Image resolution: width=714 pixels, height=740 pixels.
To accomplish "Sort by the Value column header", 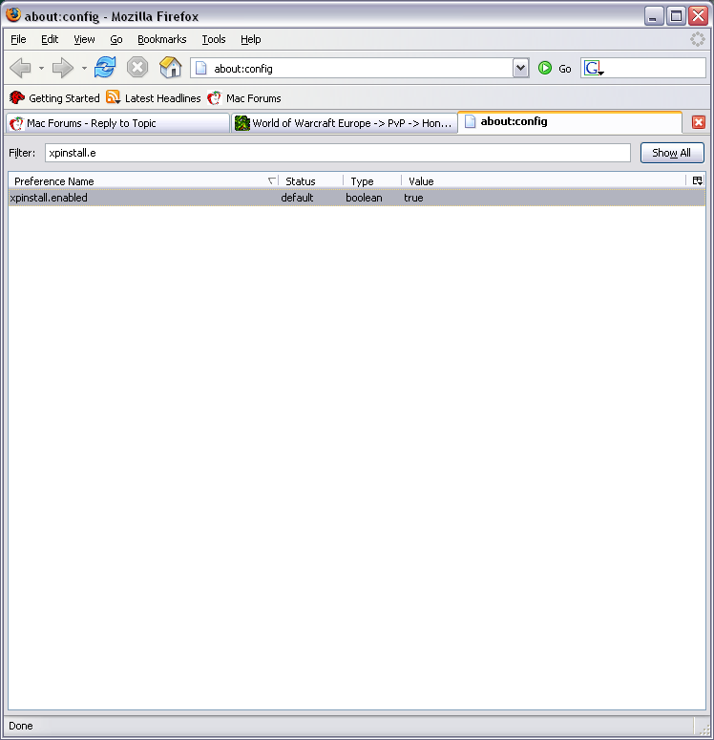I will [544, 181].
